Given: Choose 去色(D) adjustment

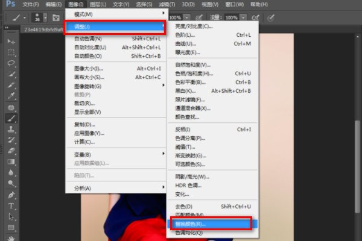Looking at the screenshot, I should (x=212, y=207).
